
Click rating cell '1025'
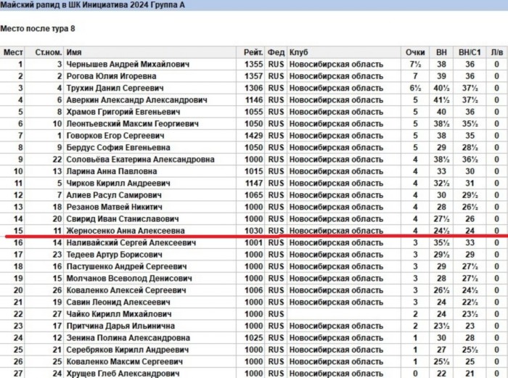click(254, 338)
